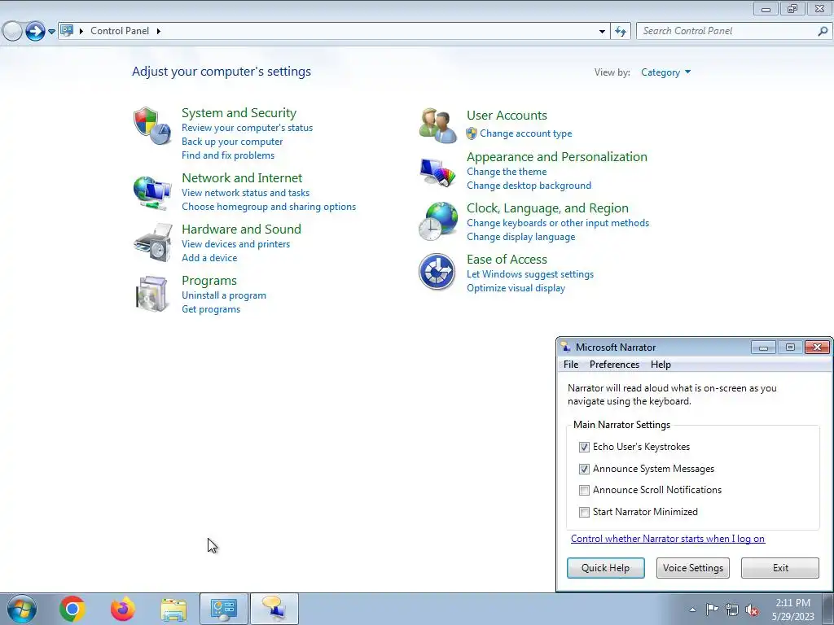Open Voice Settings in Narrator
The width and height of the screenshot is (834, 625).
692,567
